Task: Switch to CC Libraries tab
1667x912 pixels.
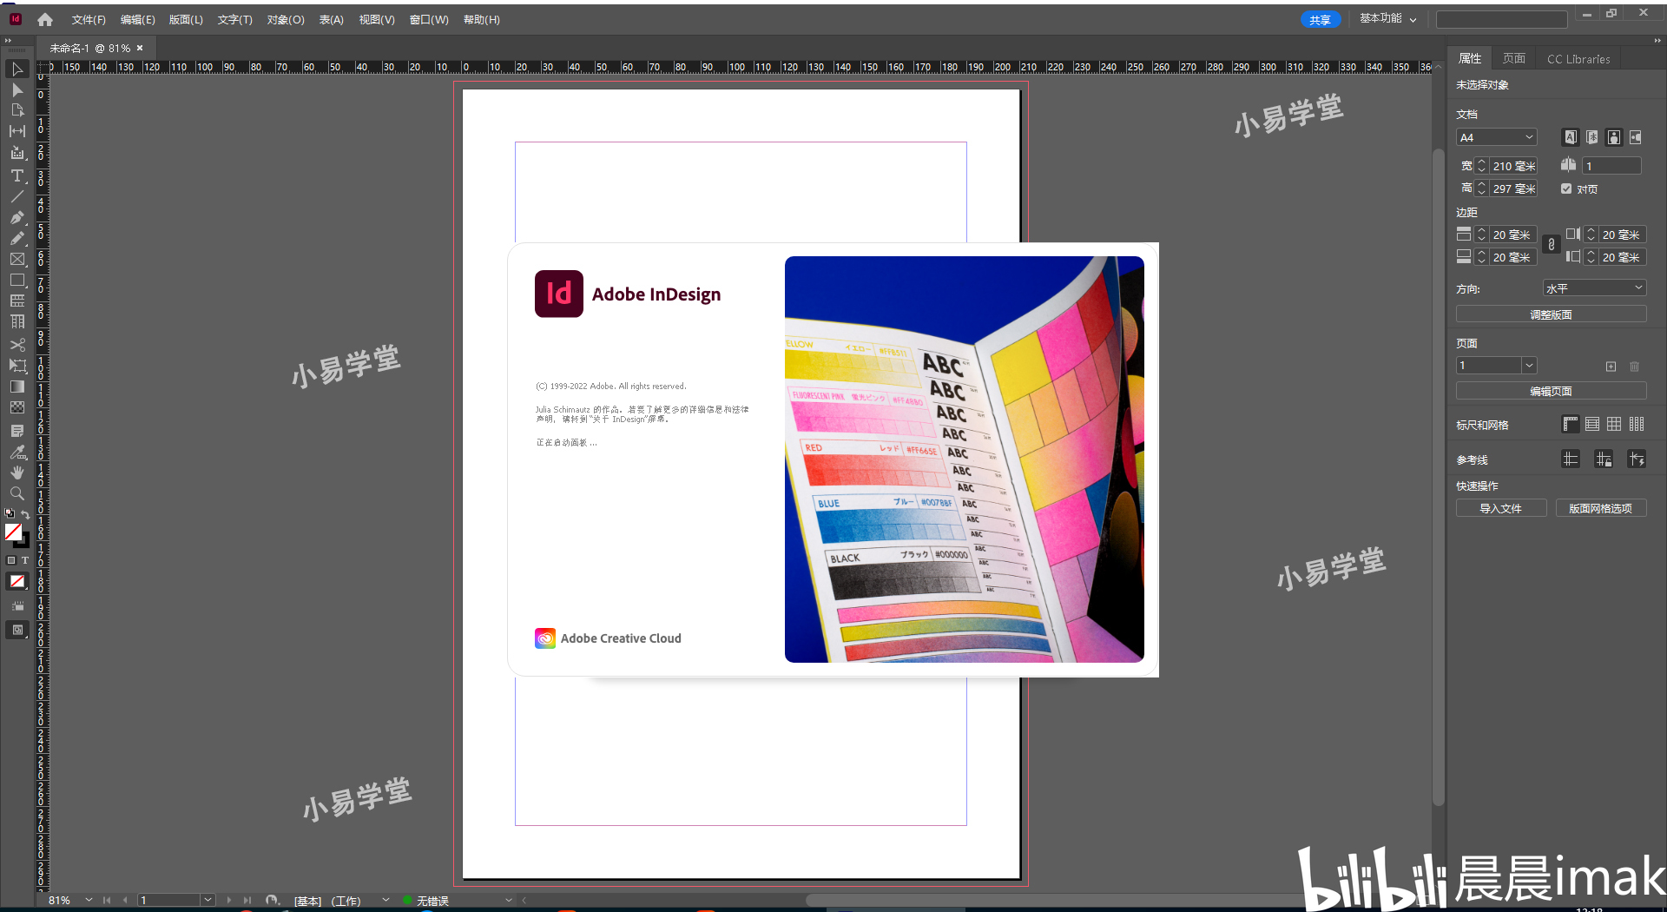Action: [1578, 58]
